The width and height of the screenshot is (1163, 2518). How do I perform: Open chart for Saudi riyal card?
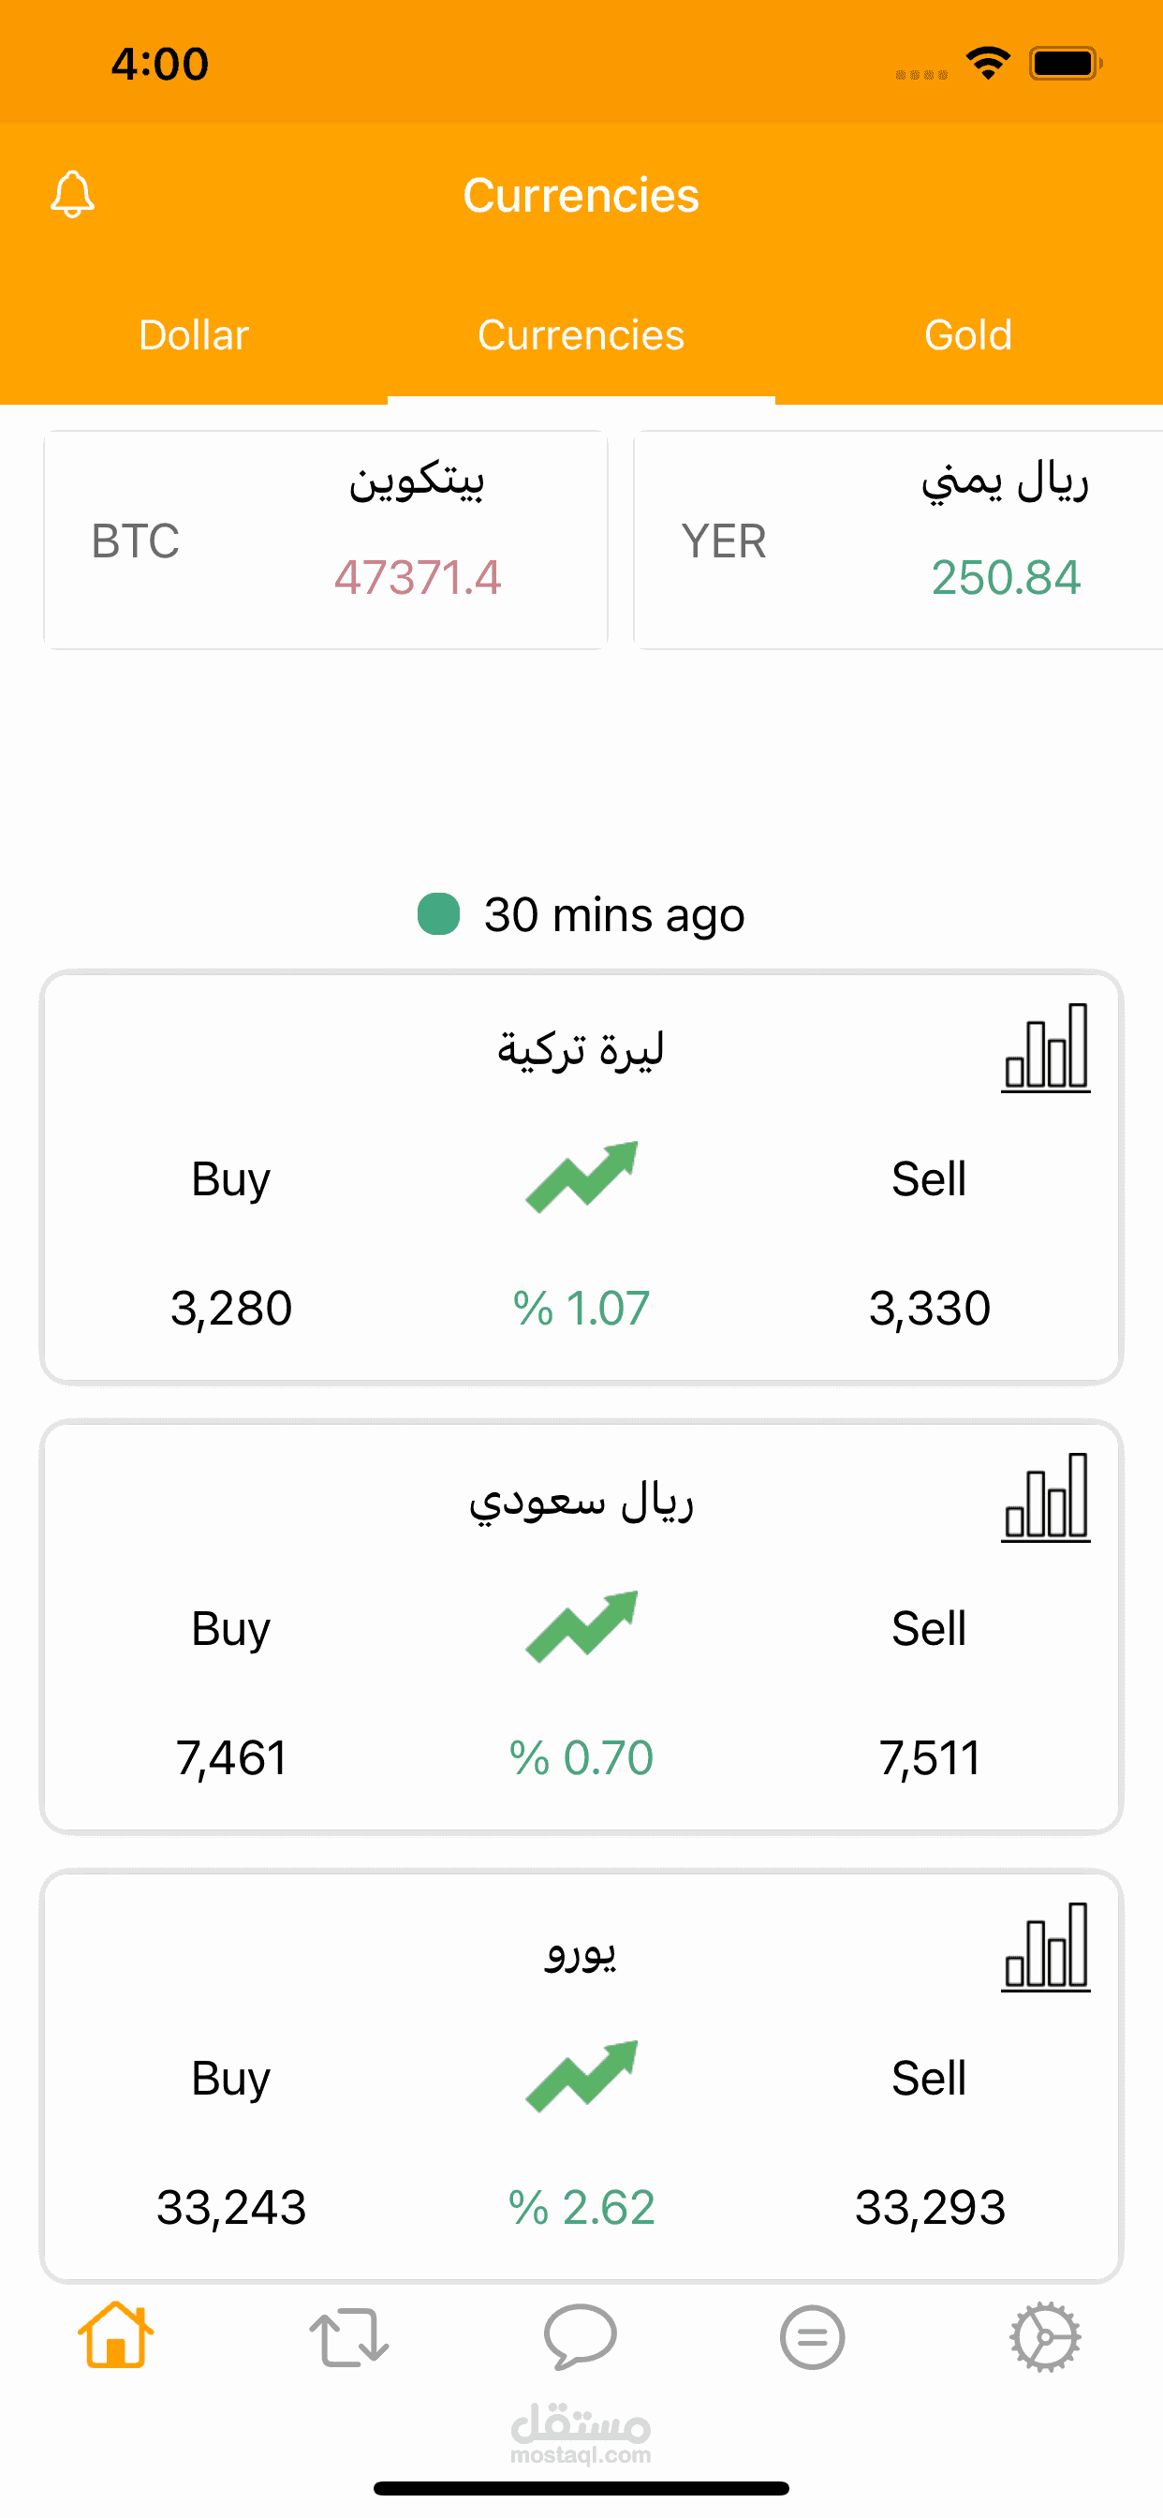pos(1045,1498)
